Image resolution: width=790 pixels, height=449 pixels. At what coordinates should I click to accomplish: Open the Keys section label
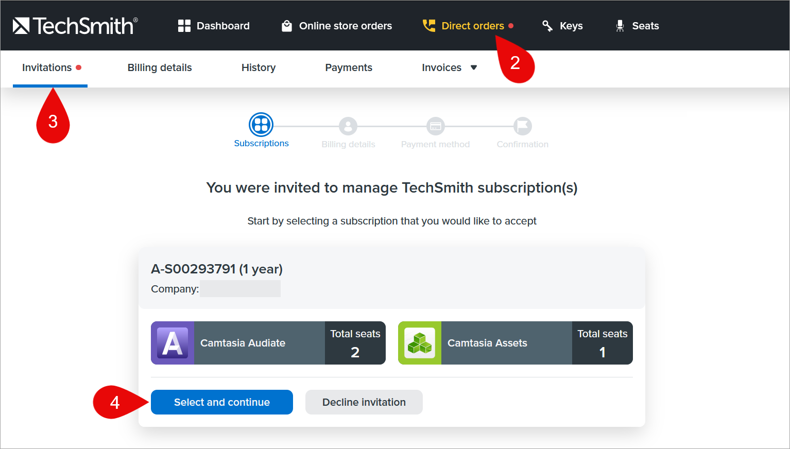(x=571, y=26)
